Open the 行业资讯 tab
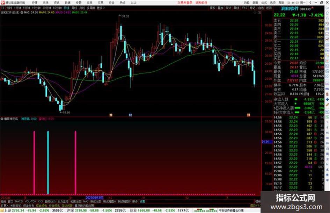The height and width of the screenshot is (213, 330). 54,205
